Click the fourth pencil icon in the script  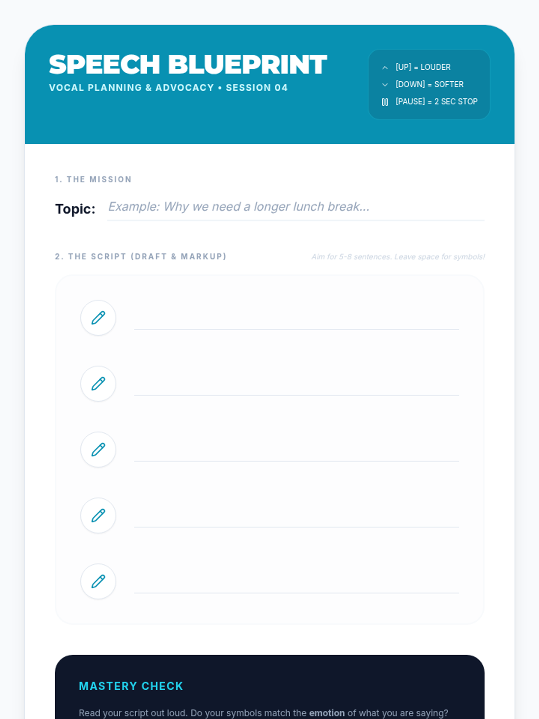pos(98,515)
